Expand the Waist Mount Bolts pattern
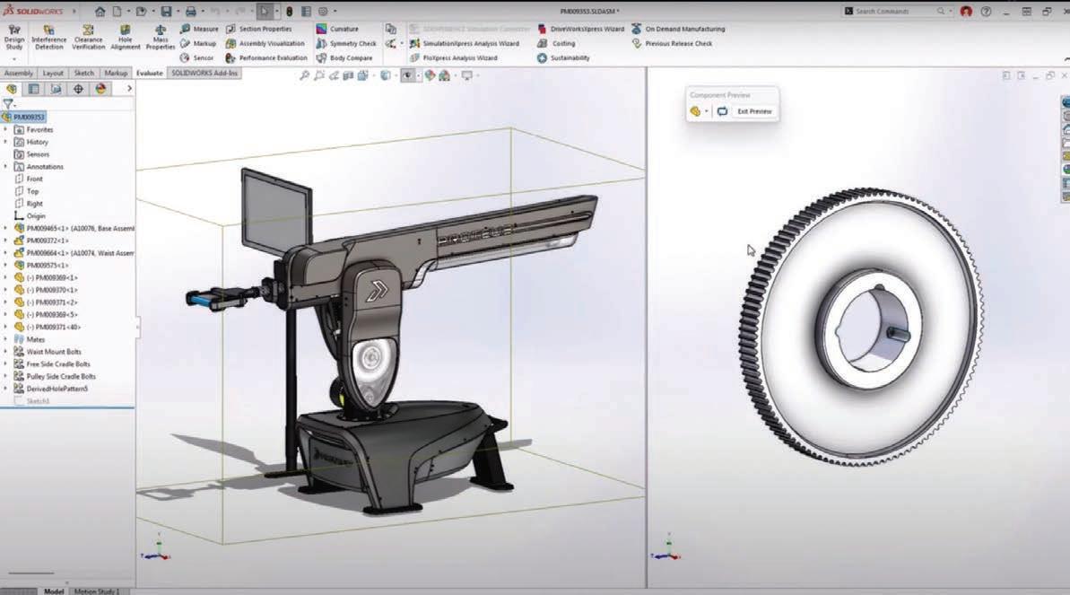The image size is (1070, 595). (x=5, y=352)
